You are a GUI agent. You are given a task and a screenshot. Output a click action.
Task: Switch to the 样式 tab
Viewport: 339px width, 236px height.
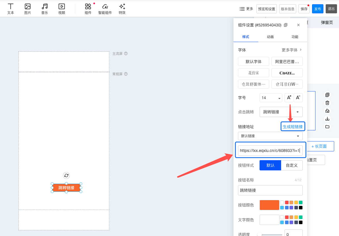pyautogui.click(x=246, y=37)
